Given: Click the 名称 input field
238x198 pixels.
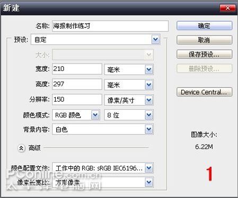Looking at the screenshot, I should pyautogui.click(x=110, y=26).
